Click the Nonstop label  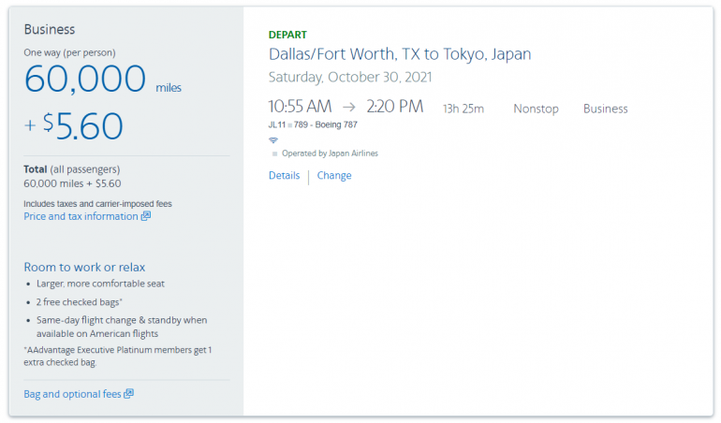536,109
